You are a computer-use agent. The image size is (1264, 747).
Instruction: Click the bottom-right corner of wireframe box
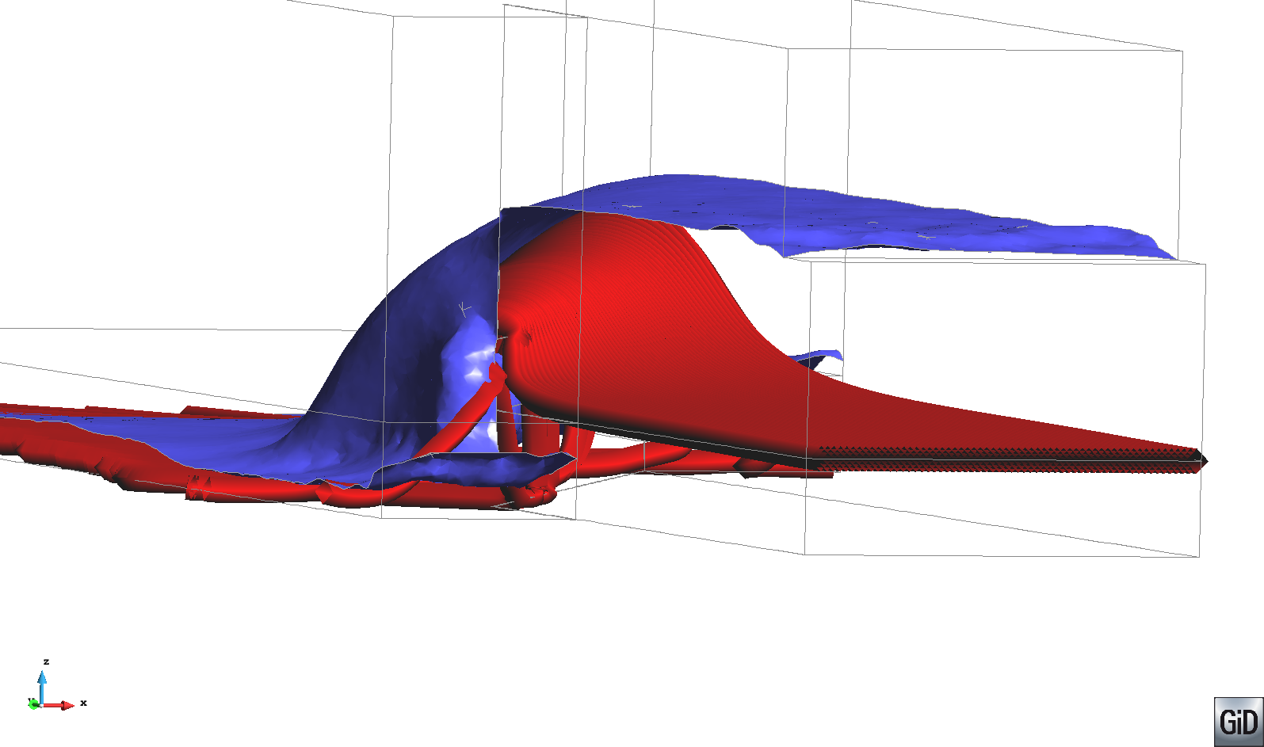click(x=1199, y=556)
